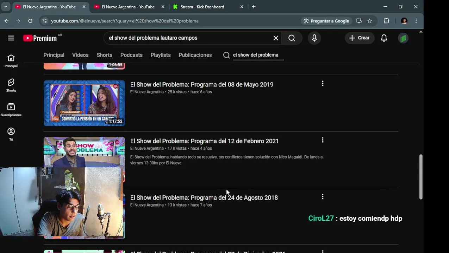The image size is (449, 253).
Task: Select the channel Playlists tab
Action: point(161,55)
